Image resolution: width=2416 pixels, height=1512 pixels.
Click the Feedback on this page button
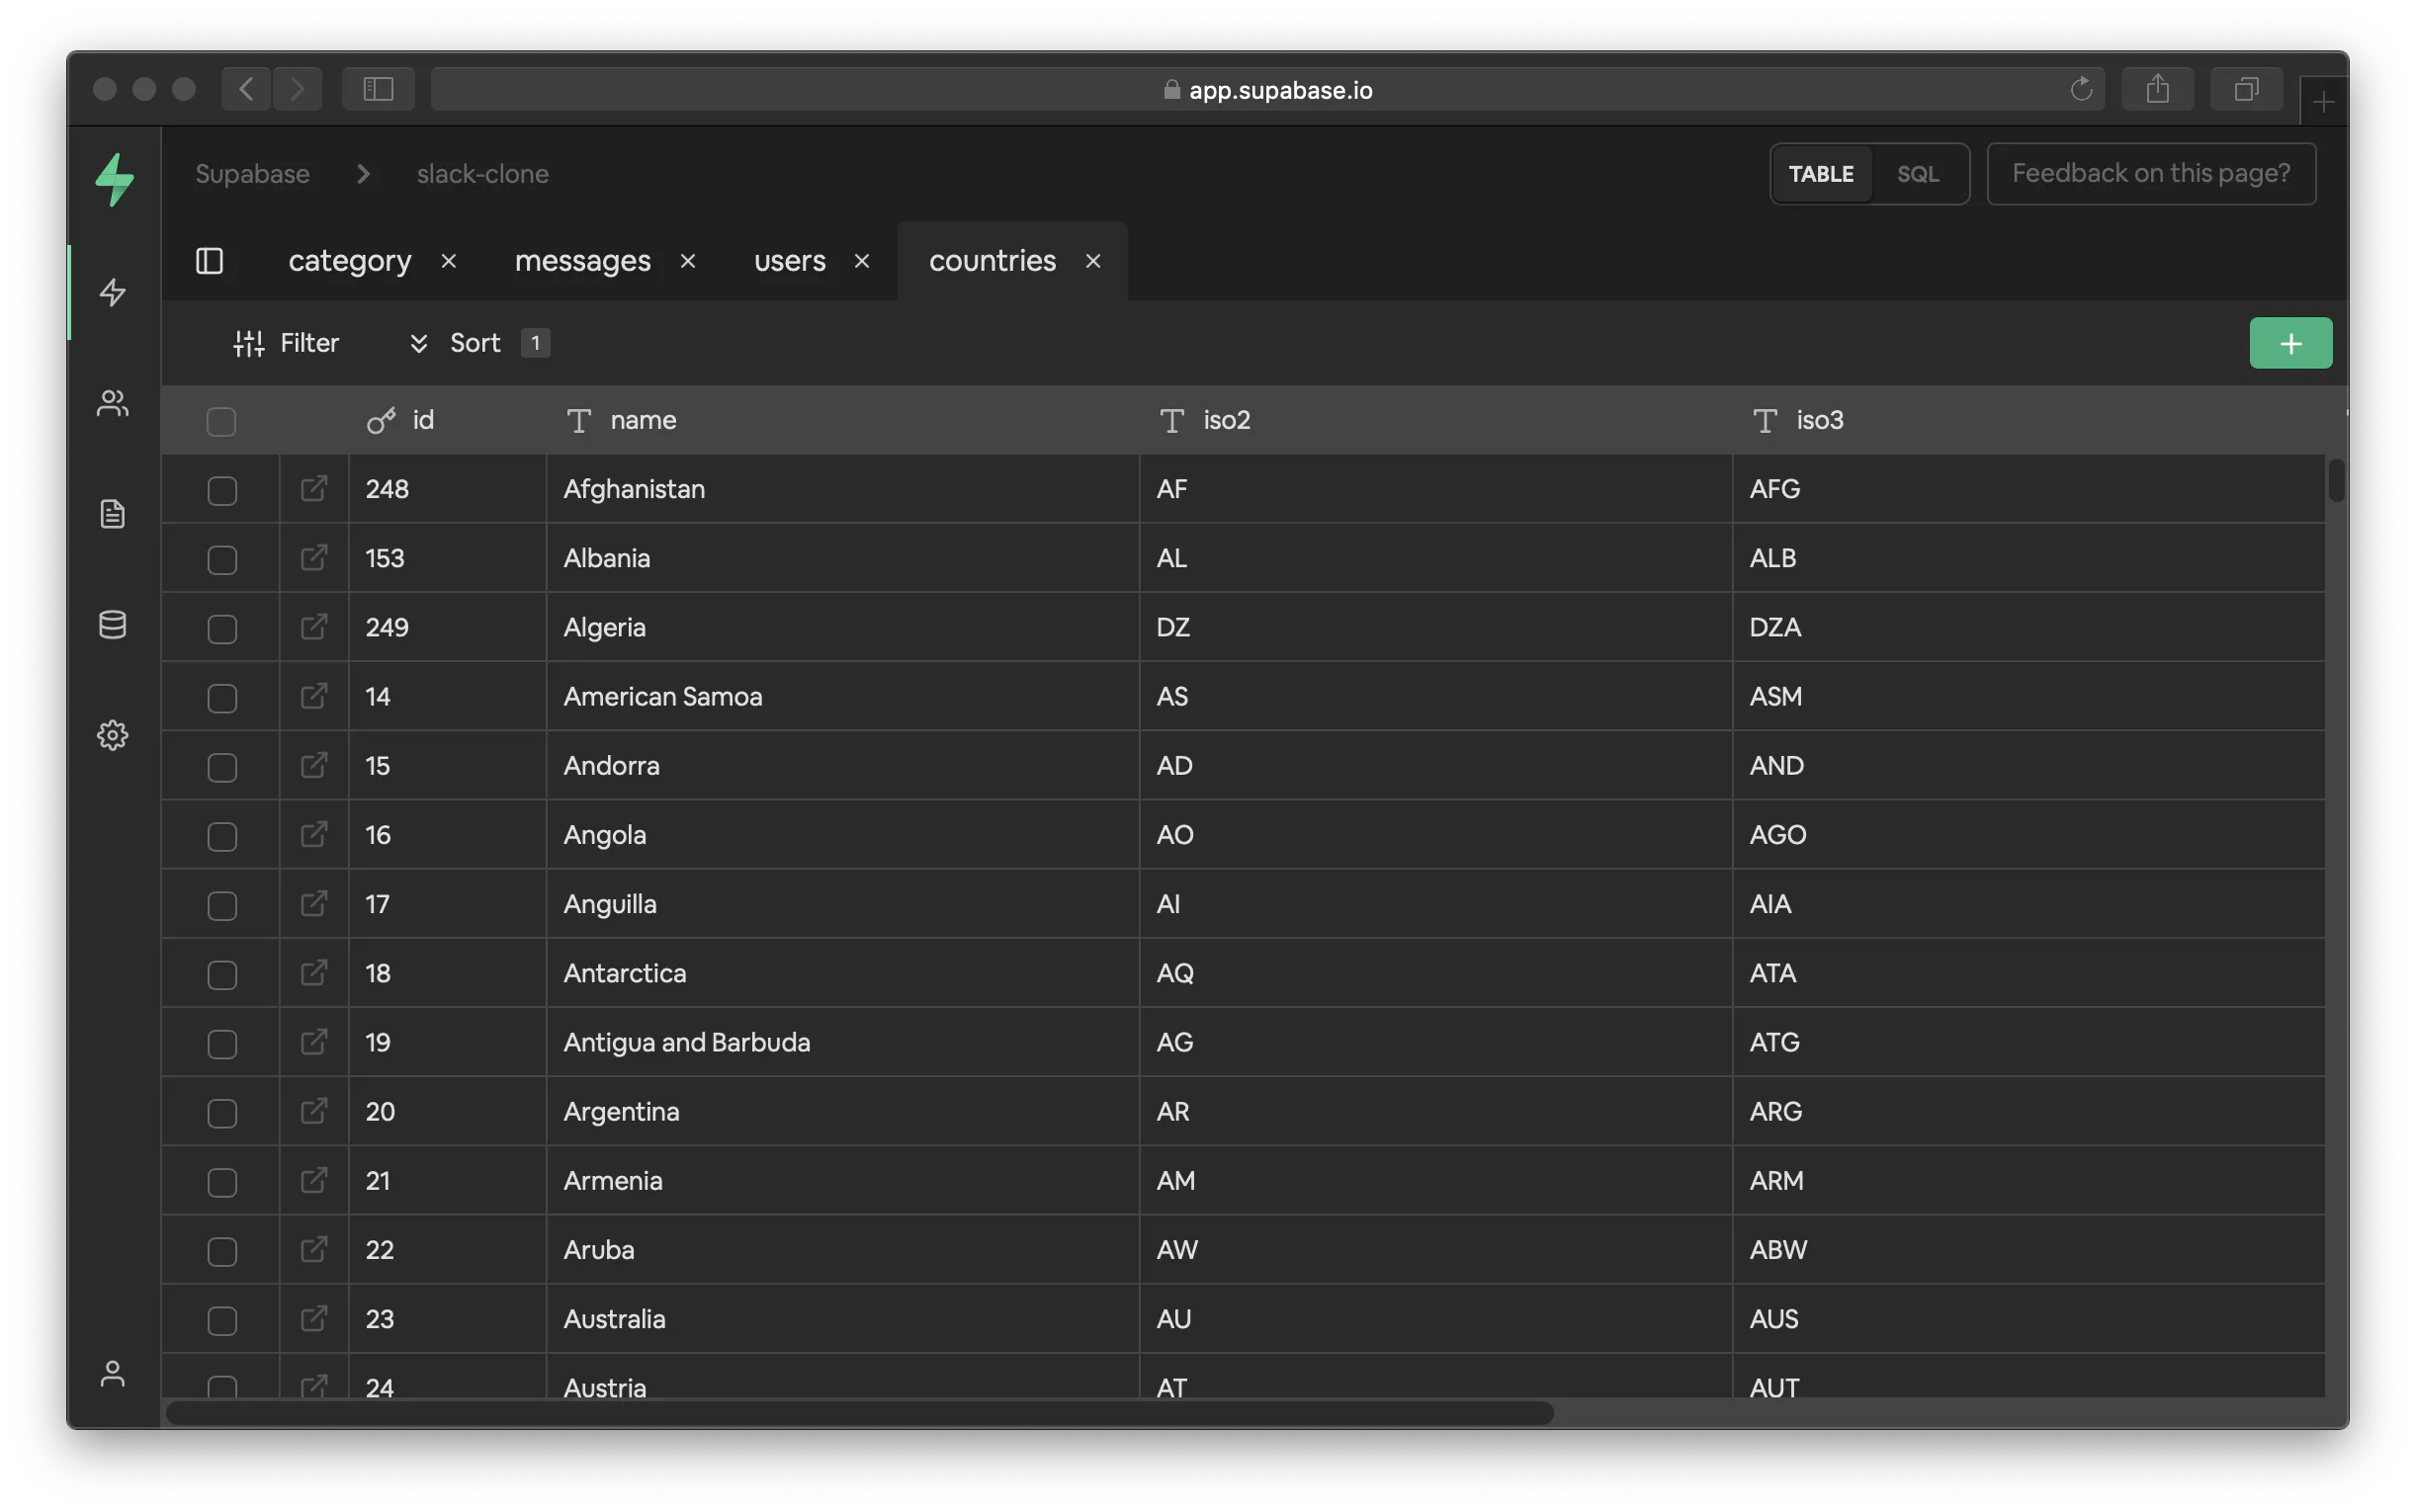point(2151,173)
